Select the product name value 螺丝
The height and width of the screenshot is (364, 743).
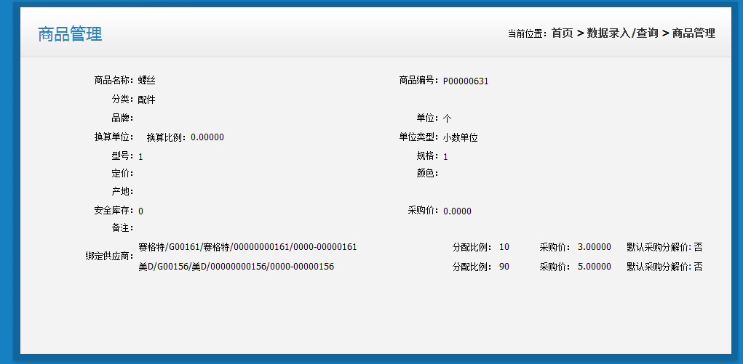pos(146,81)
